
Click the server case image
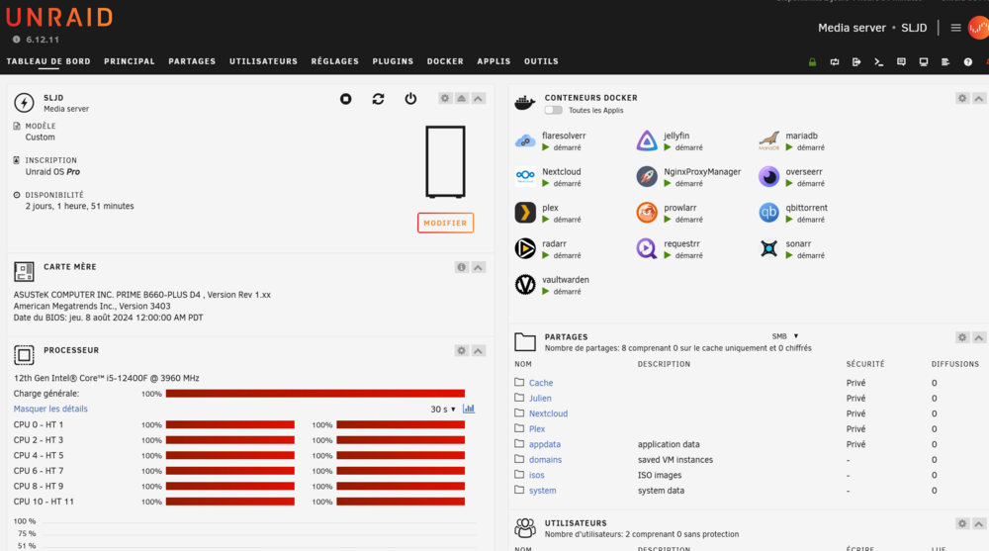coord(445,161)
